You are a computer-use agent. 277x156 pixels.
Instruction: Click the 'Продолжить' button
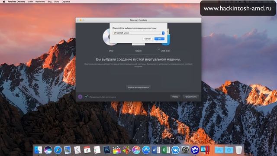pos(190,97)
